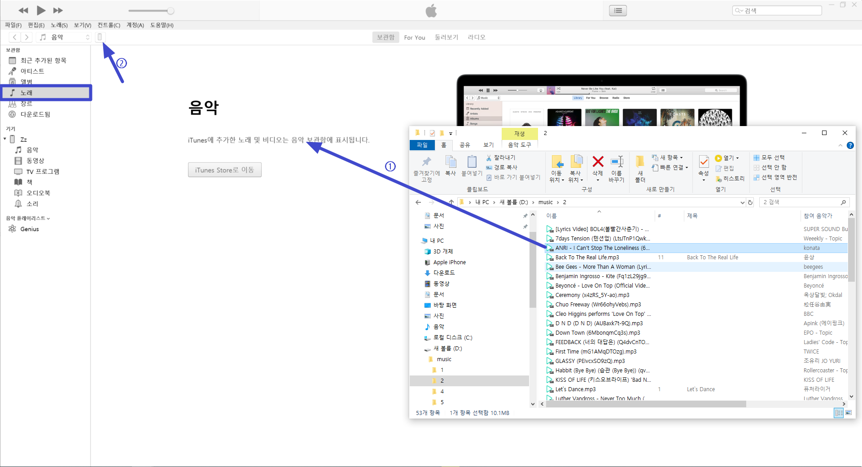Viewport: 862px width, 467px height.
Task: Click the iTunes Store로 이동 button
Action: point(224,170)
